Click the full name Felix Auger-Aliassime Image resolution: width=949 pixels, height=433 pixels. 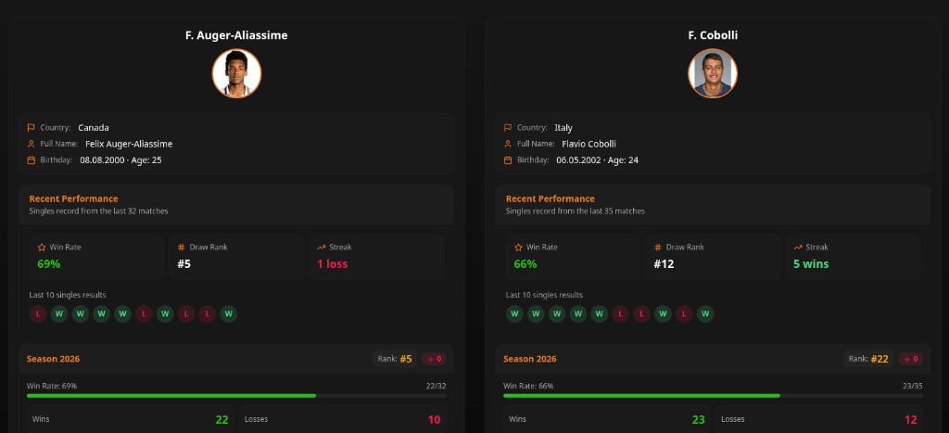click(x=129, y=144)
